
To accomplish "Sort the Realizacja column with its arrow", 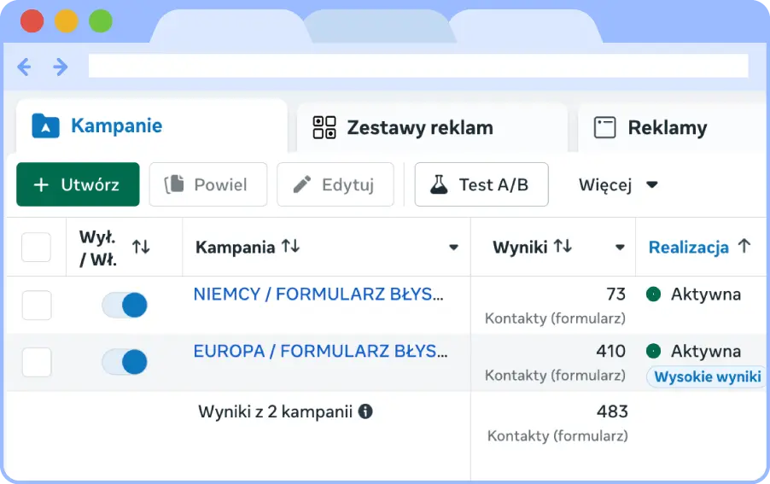I will tap(744, 247).
